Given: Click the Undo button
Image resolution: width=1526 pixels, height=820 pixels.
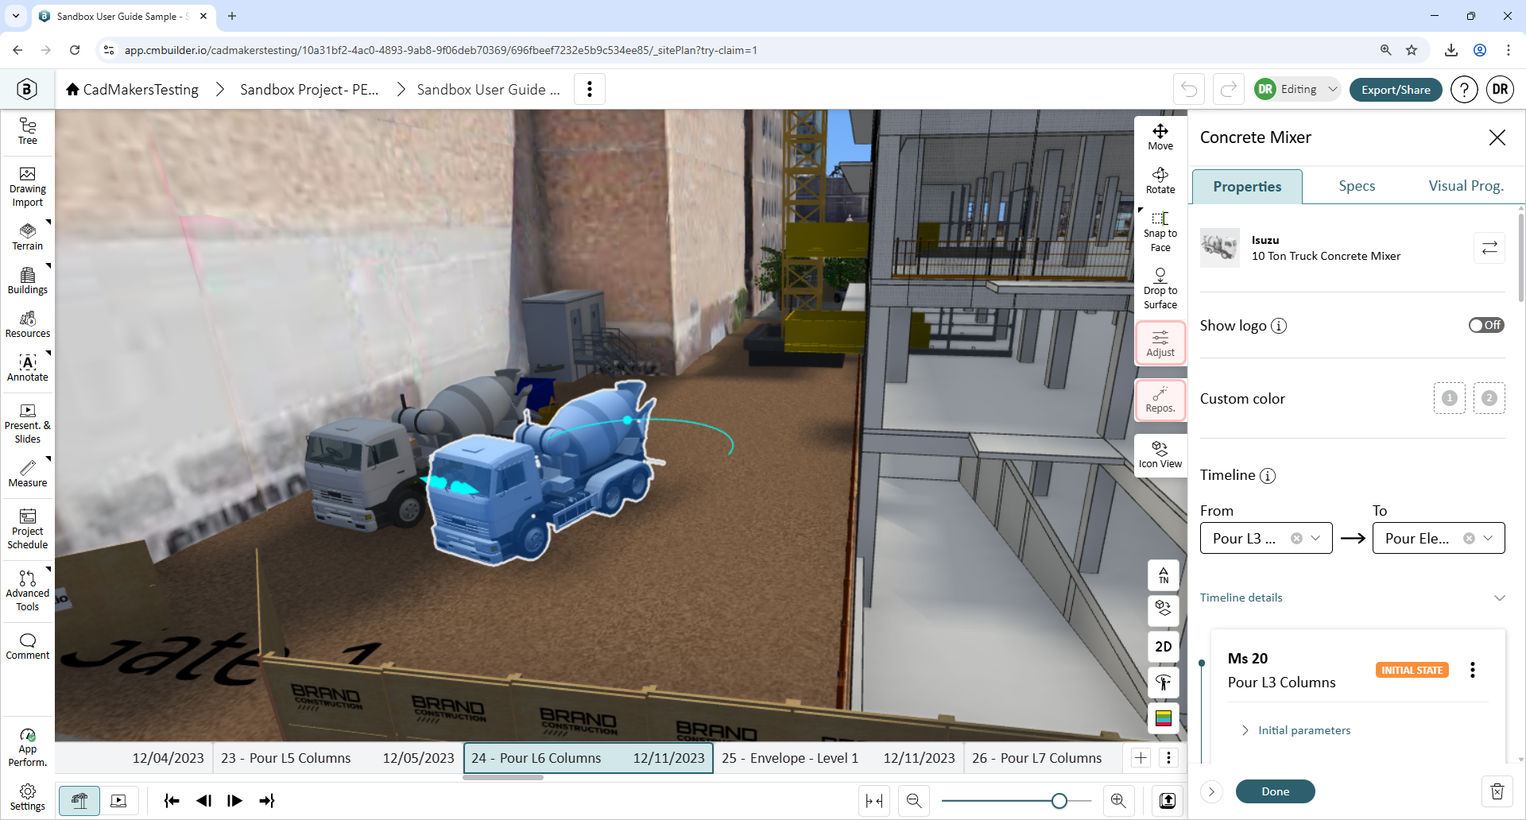Looking at the screenshot, I should click(x=1189, y=90).
